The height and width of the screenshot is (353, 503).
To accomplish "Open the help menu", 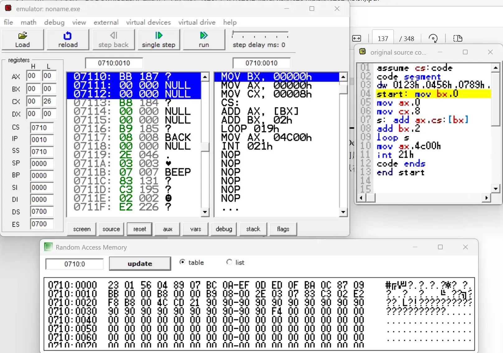I will click(230, 22).
